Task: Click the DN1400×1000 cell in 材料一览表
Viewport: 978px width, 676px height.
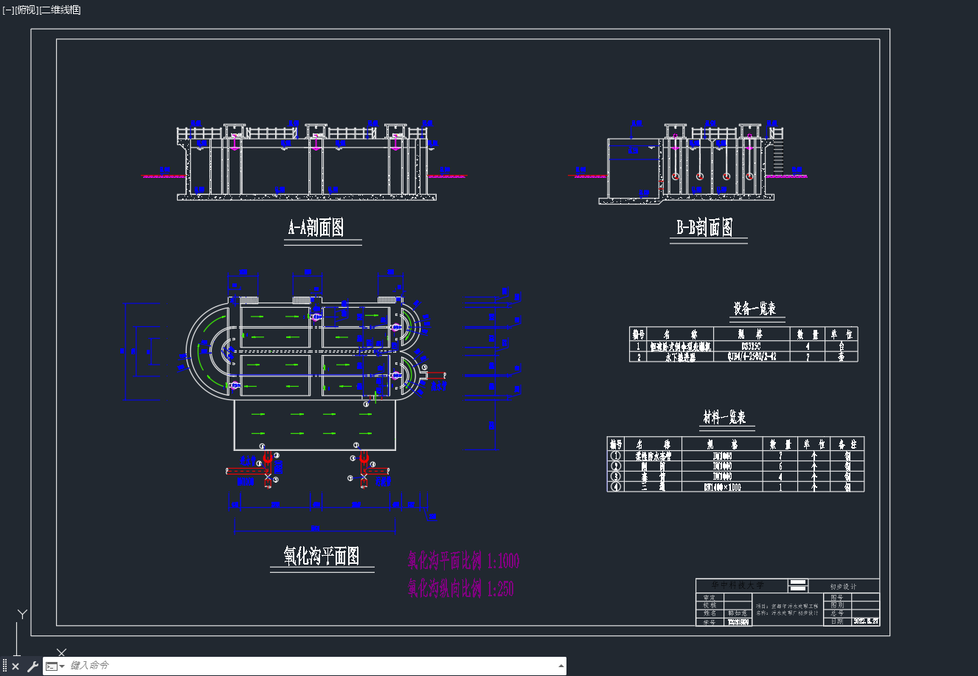Action: 722,486
